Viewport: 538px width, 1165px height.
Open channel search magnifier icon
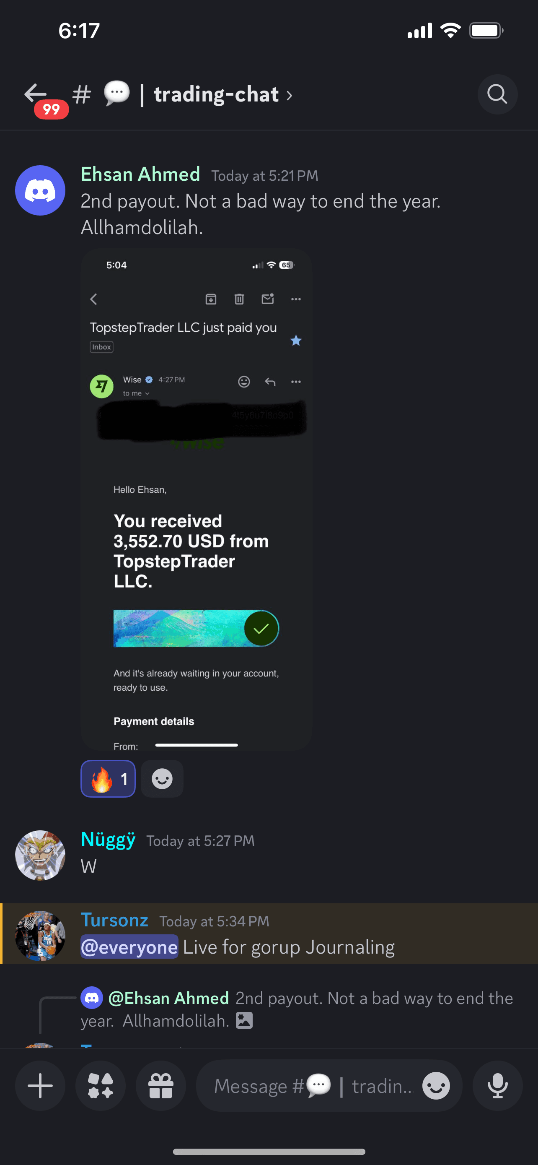click(497, 94)
